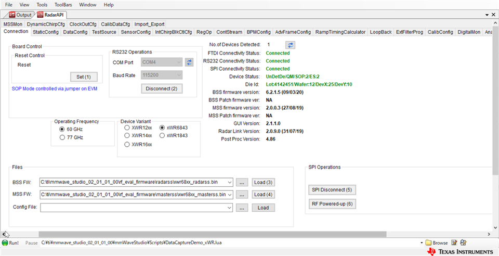This screenshot has width=499, height=256.
Task: Expand the BSS FW path dropdown
Action: coord(230,182)
